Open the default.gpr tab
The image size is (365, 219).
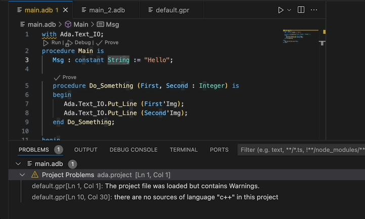coord(172,10)
